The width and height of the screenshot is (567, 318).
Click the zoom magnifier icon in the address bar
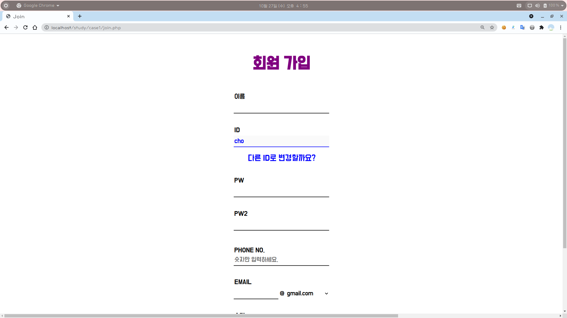483,27
